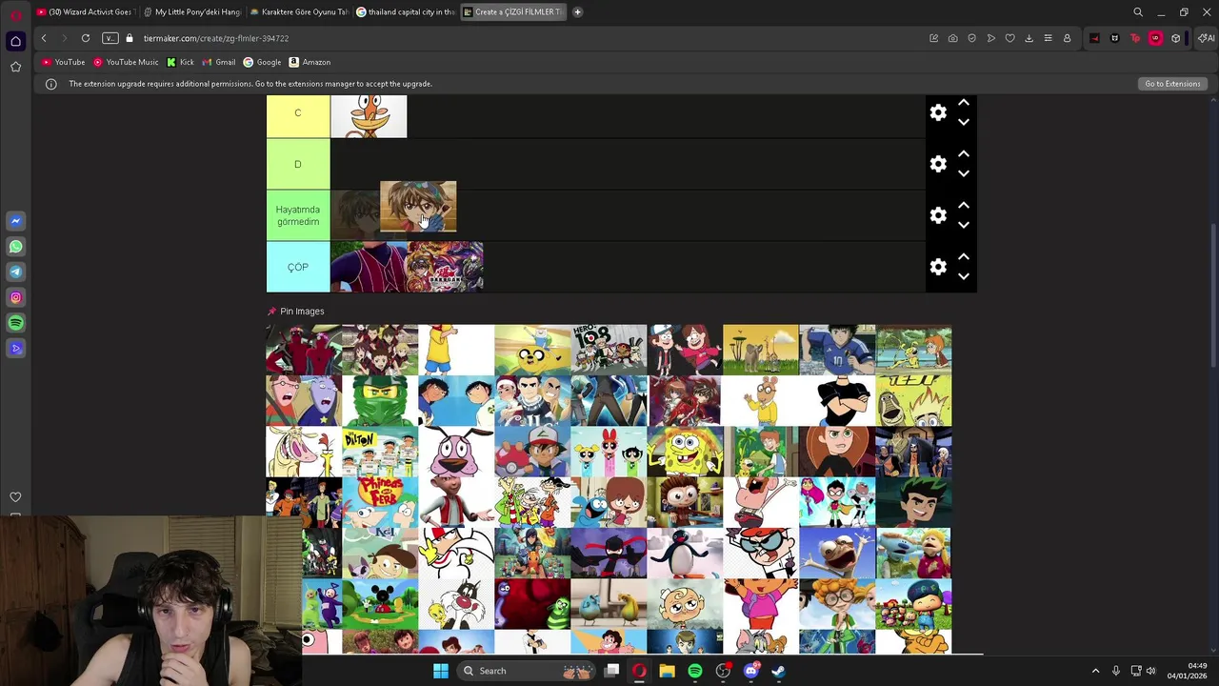Select the Mickey Mouse Clubhouse thumbnail
This screenshot has height=686, width=1219.
click(x=380, y=604)
